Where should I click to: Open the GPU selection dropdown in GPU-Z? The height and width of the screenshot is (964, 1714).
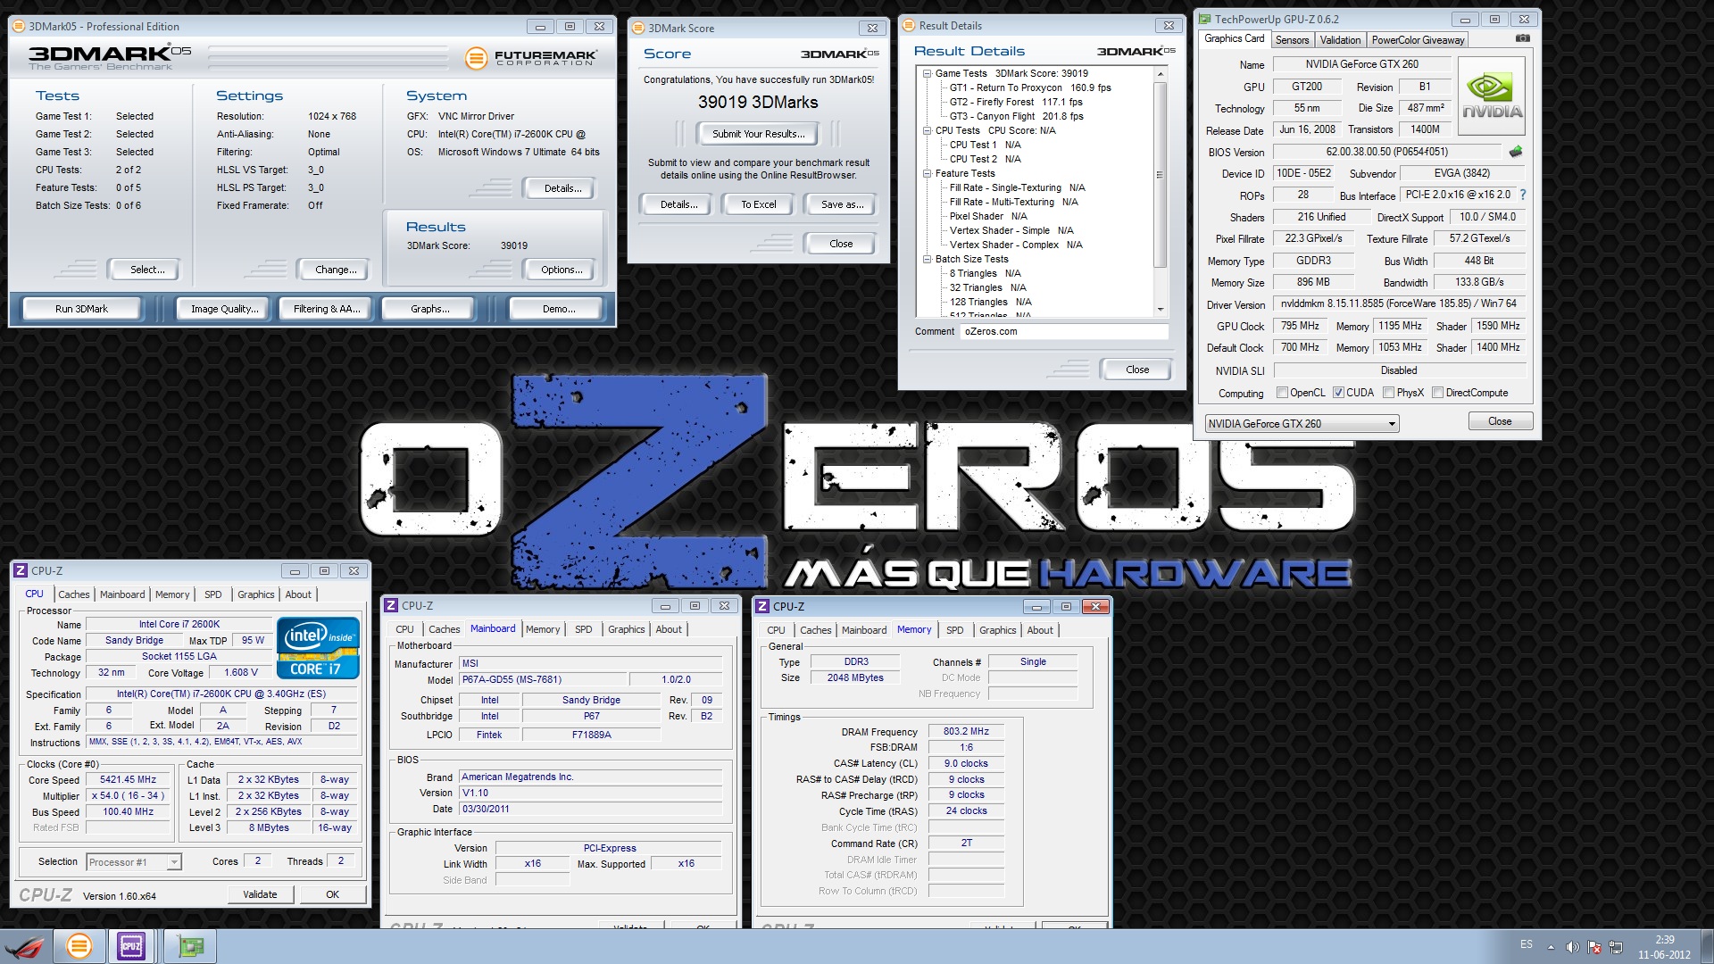[x=1302, y=424]
